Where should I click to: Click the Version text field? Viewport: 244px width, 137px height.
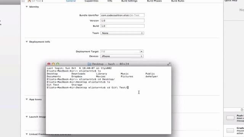tap(122, 21)
